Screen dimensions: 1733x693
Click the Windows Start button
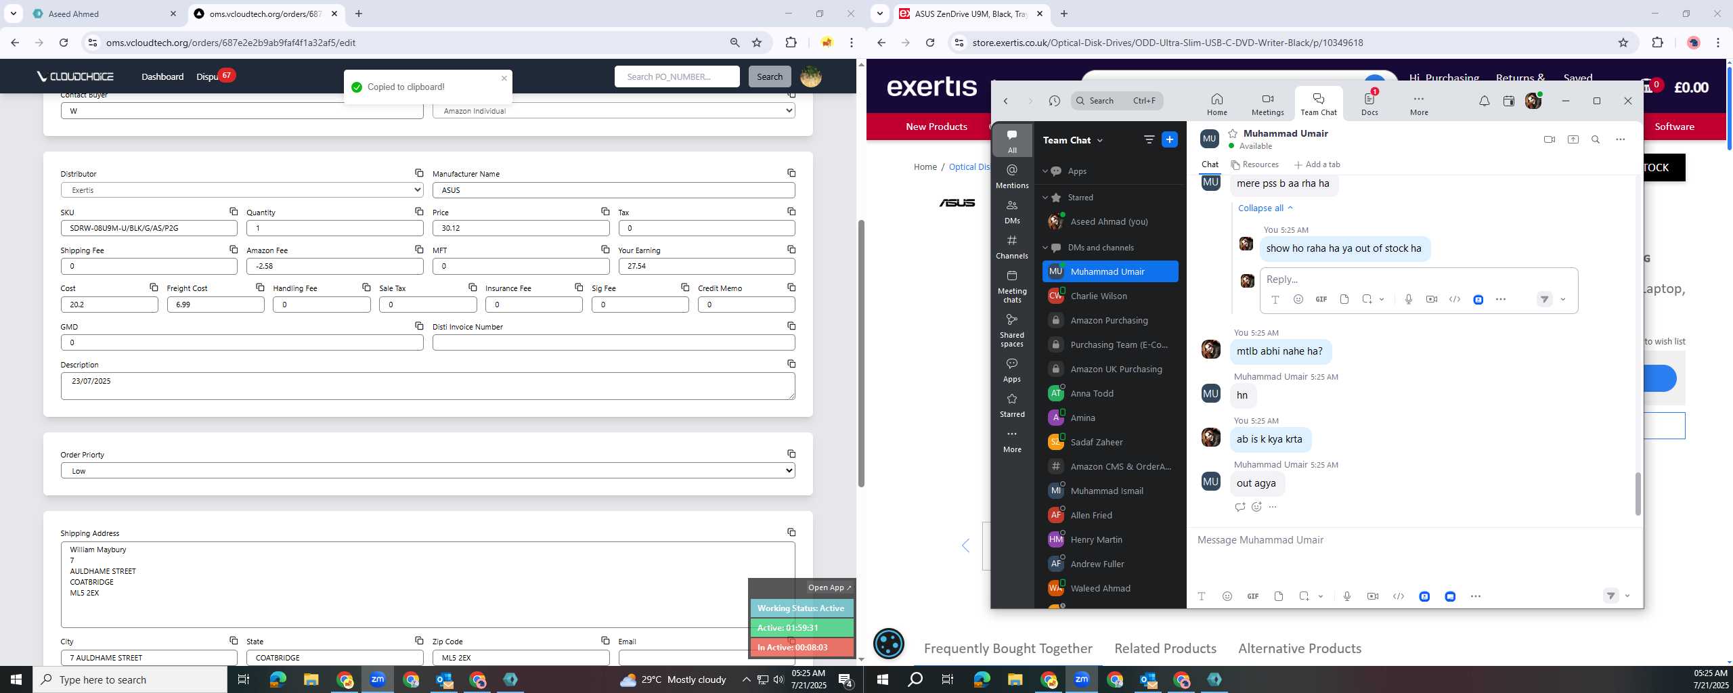click(x=16, y=679)
